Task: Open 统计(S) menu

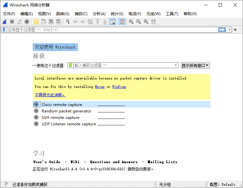Action: click(x=117, y=14)
